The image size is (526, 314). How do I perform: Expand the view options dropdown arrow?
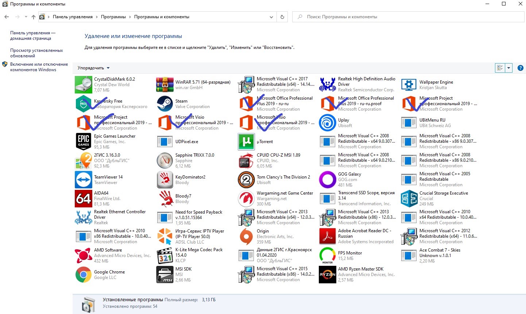coord(508,68)
